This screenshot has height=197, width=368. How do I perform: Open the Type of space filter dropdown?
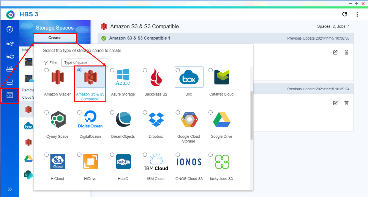85,63
